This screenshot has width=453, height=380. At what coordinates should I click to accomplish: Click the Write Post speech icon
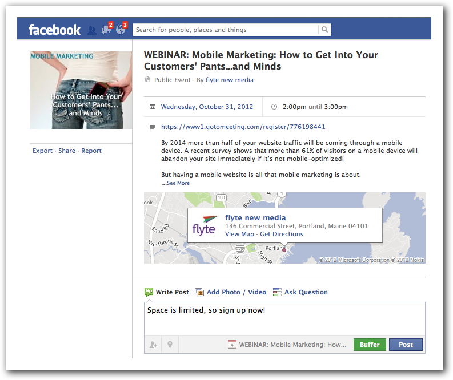pyautogui.click(x=149, y=292)
